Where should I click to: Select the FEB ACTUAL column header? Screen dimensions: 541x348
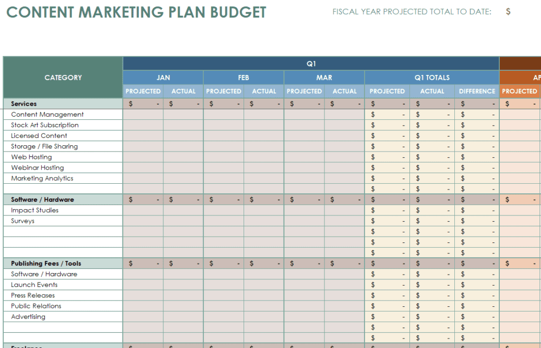coord(264,91)
